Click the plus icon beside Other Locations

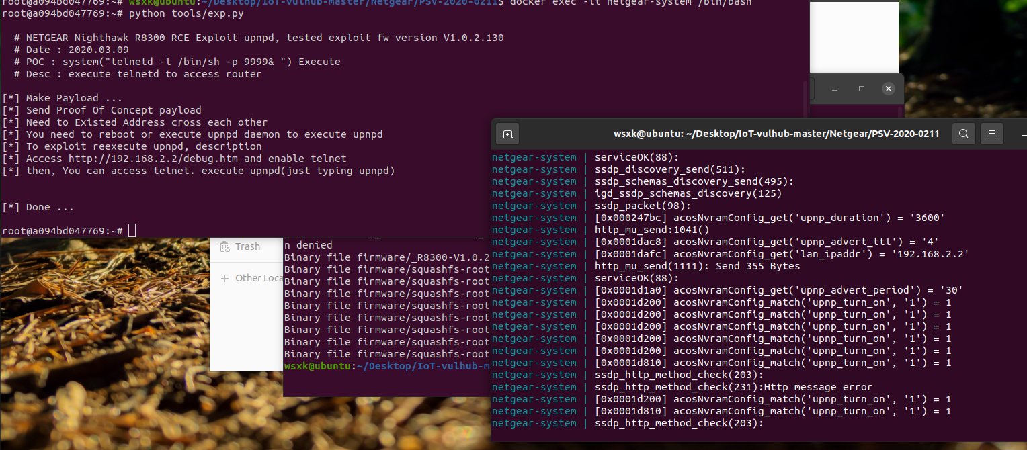224,278
